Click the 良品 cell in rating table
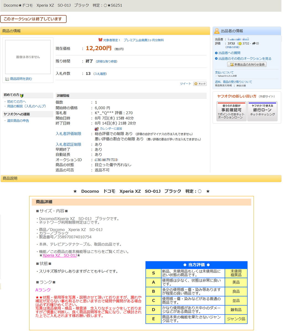The image size is (283, 331). coord(236,291)
